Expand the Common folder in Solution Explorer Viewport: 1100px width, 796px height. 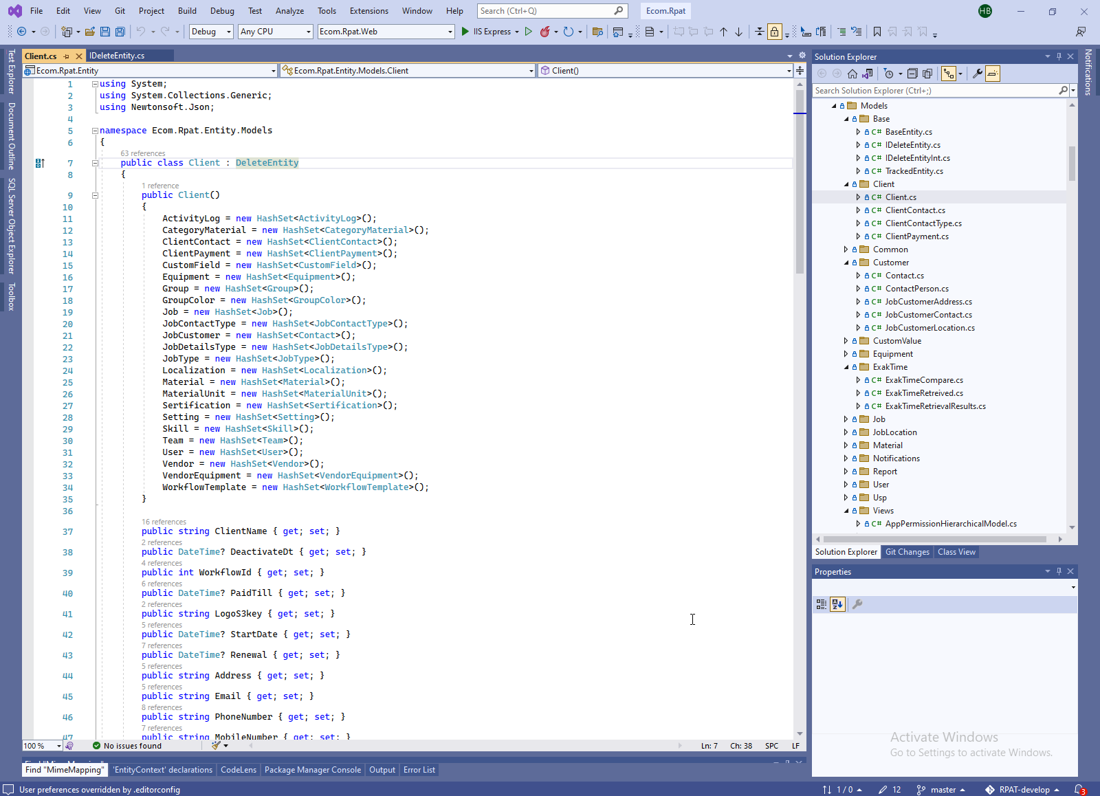point(846,250)
